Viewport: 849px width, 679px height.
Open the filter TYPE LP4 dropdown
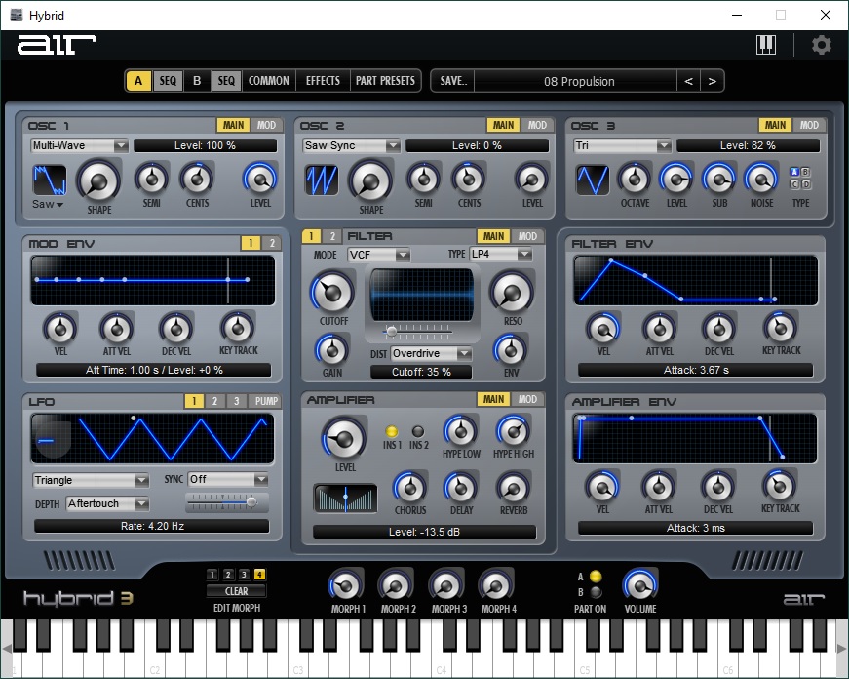[501, 254]
